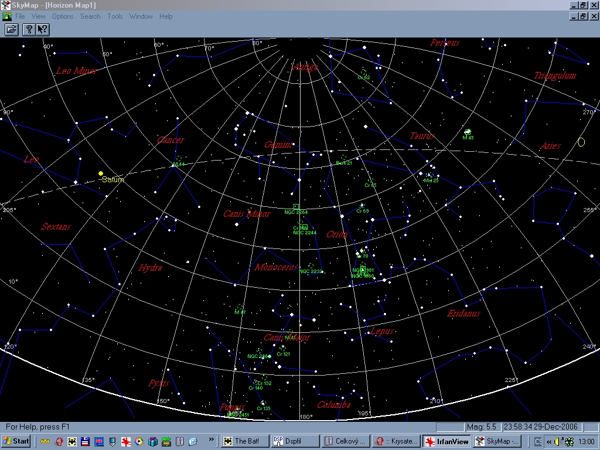This screenshot has height=450, width=600.
Task: Select the Cr 62 cluster symbol in Auriga
Action: click(363, 71)
